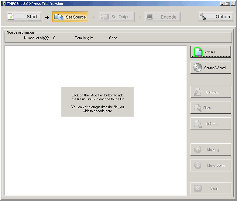
Task: Open the title bar application icon menu
Action: pos(4,4)
